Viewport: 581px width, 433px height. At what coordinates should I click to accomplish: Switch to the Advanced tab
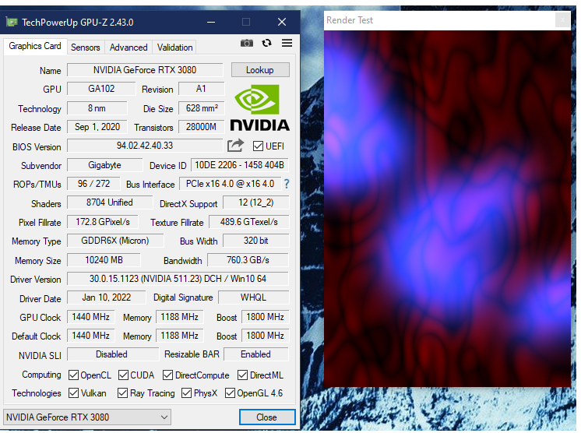(x=129, y=48)
